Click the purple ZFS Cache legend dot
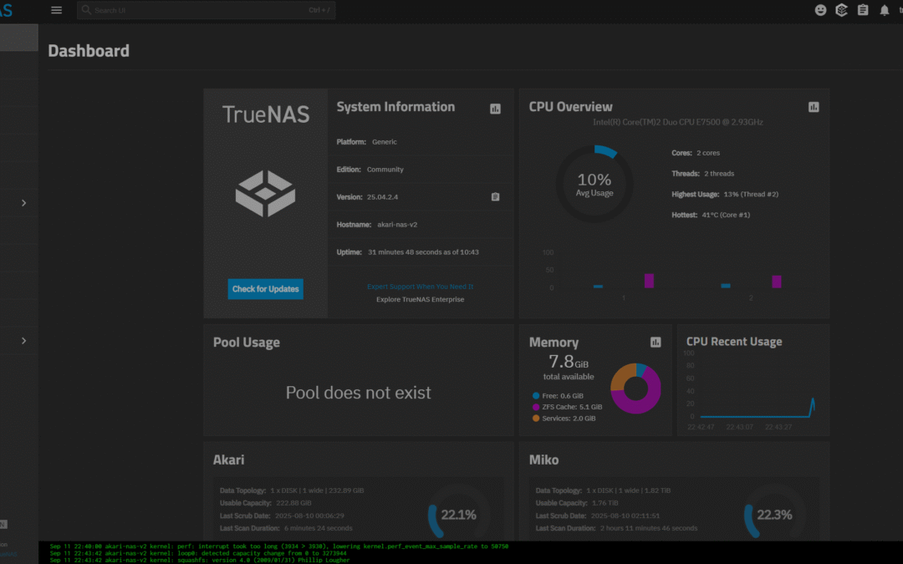903x564 pixels. pos(536,407)
